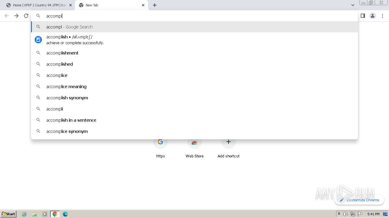
Task: Click the blue dictionary icon beside accomplish
Action: tap(38, 40)
